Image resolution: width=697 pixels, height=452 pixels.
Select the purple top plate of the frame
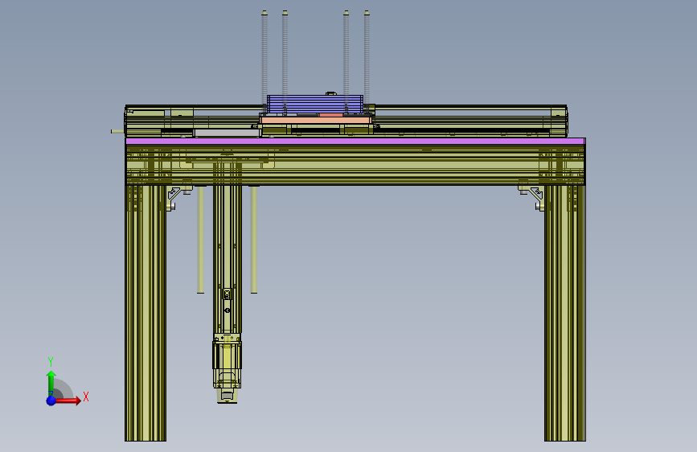(355, 141)
